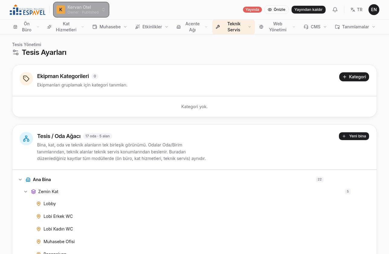Click the Önizle preview button
This screenshot has height=254, width=389.
point(276,10)
